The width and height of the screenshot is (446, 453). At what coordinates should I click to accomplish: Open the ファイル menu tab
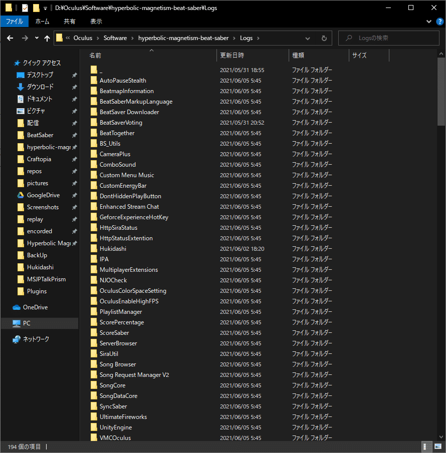(x=15, y=22)
